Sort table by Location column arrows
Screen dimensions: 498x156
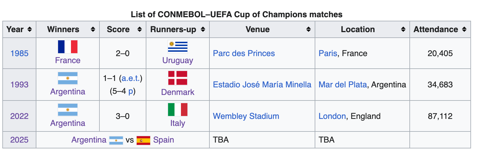[403, 29]
